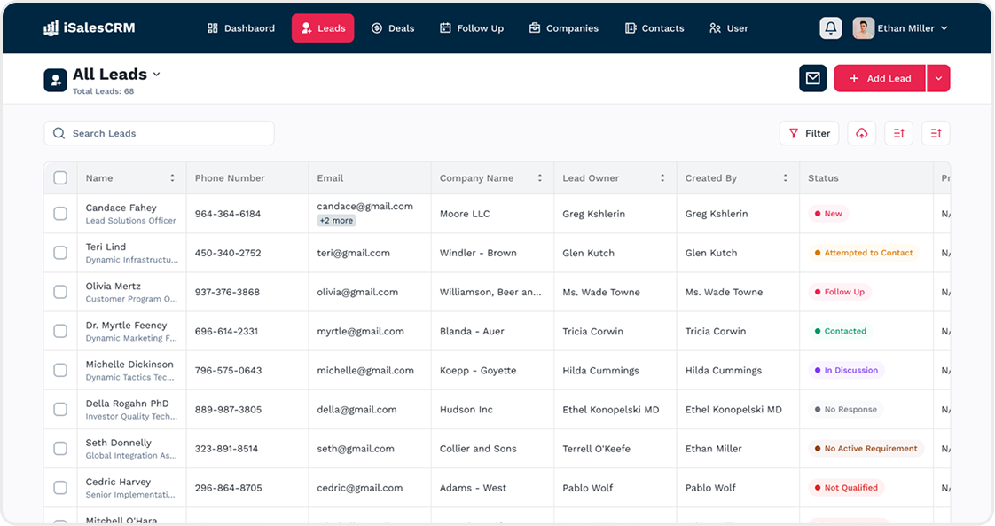The image size is (995, 526).
Task: Open lead name Candace Fahey
Action: coord(121,208)
